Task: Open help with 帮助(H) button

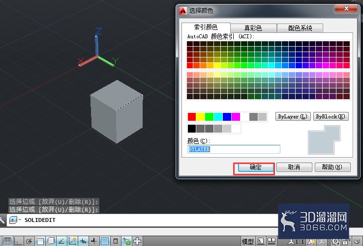Action: pyautogui.click(x=332, y=167)
